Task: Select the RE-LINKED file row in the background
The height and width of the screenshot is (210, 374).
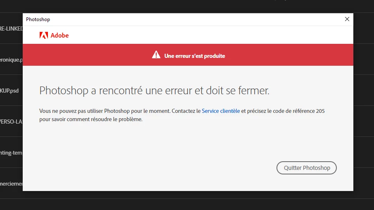Action: point(11,29)
